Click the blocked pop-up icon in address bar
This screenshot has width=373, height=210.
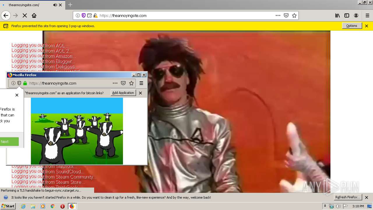tap(89, 15)
